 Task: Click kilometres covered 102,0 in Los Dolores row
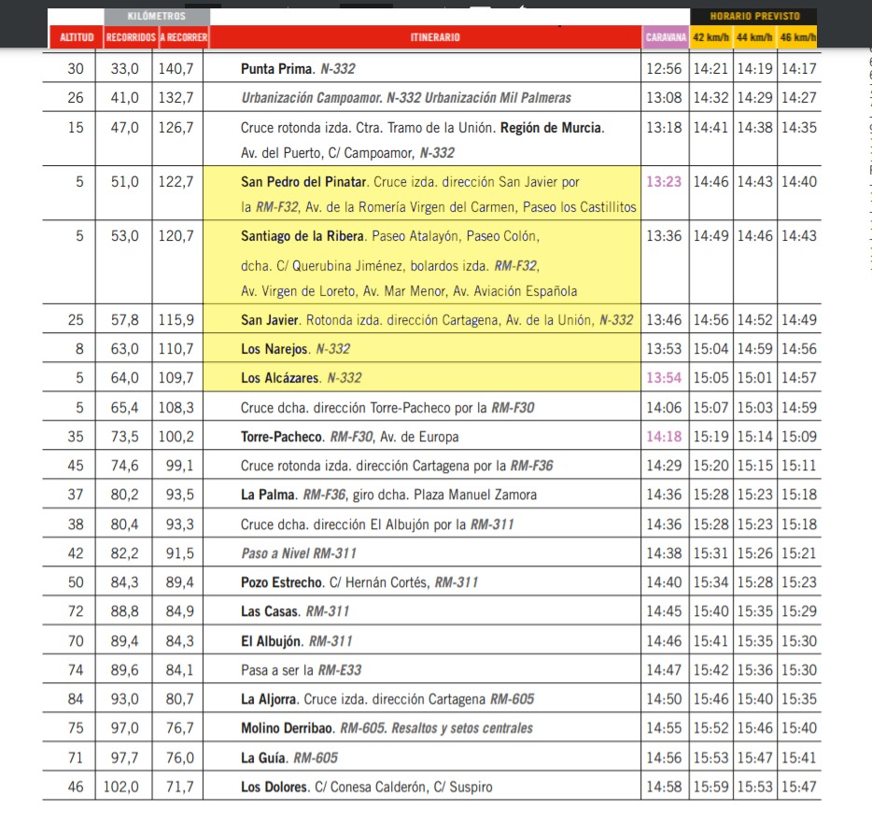[121, 787]
